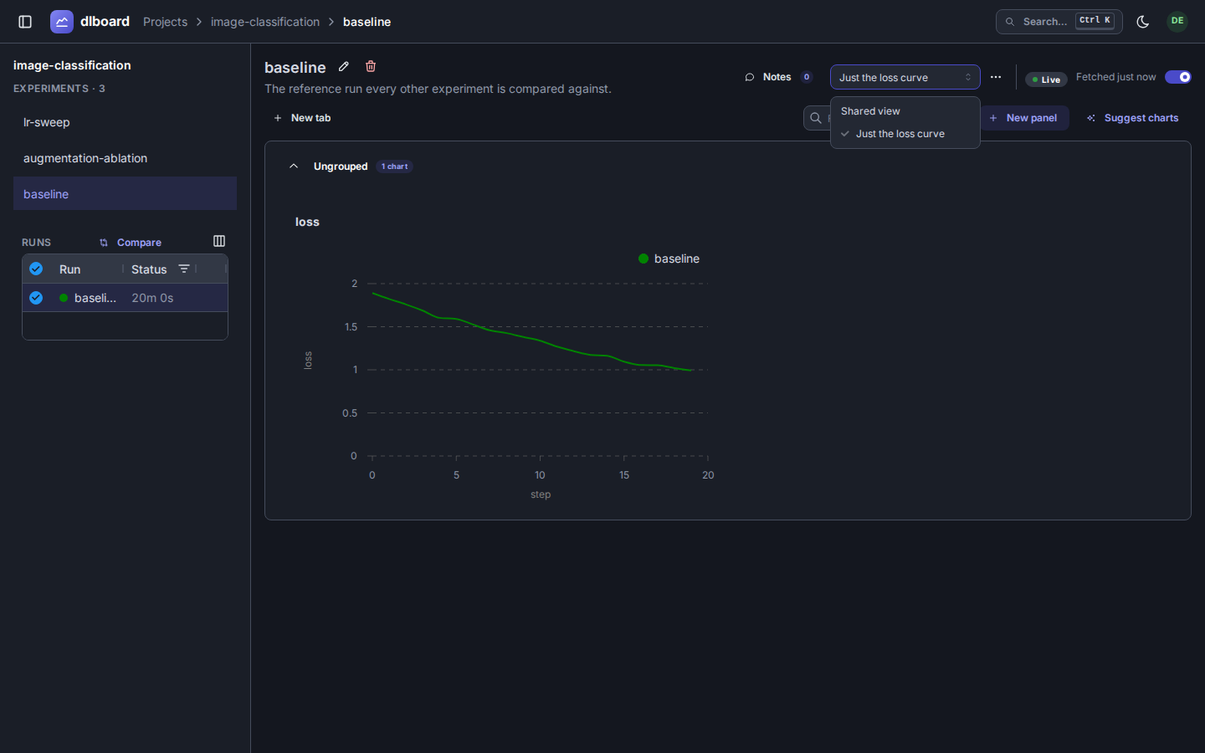Click Suggest charts button
This screenshot has height=753, width=1205.
(1132, 118)
